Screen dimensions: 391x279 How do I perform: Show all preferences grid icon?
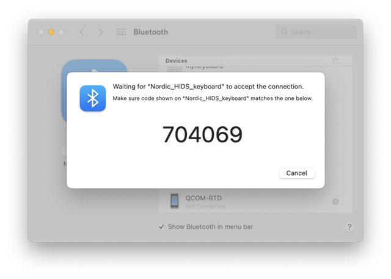[x=121, y=32]
